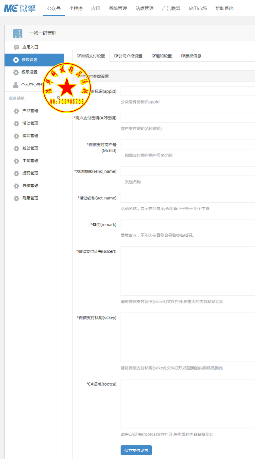Screen dimensions: 255x459
Task: Click the 一物一码营销 app icon
Action: (18, 33)
